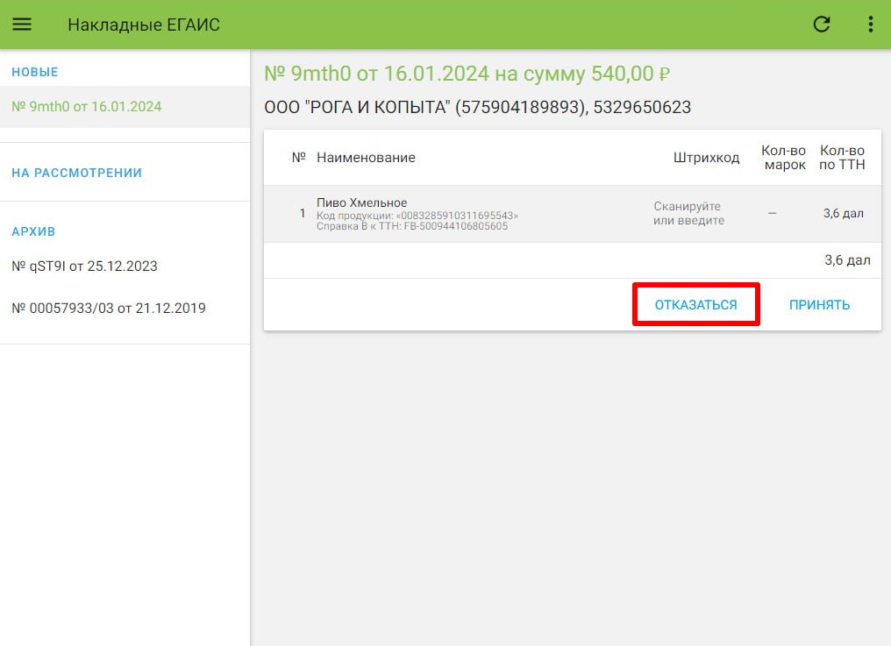
Task: Open the hamburger navigation menu
Action: click(x=22, y=25)
